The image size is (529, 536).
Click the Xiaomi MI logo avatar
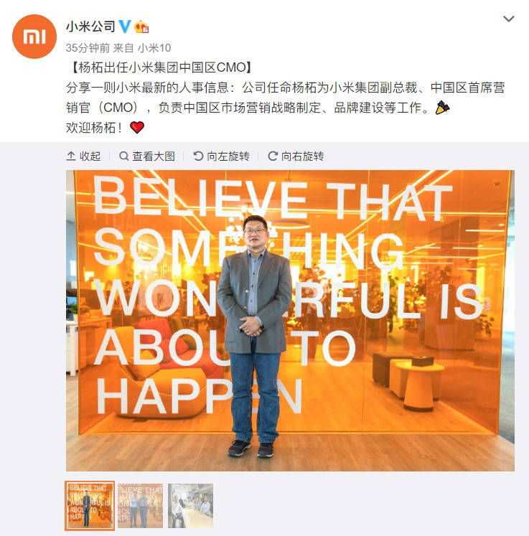pyautogui.click(x=34, y=37)
